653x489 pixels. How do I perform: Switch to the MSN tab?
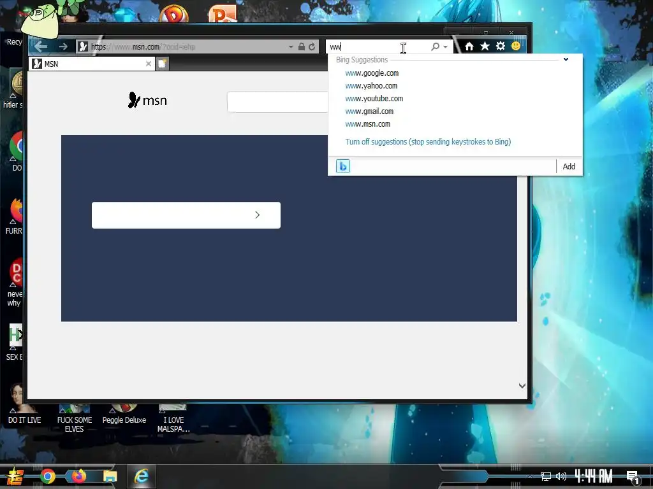[92, 64]
